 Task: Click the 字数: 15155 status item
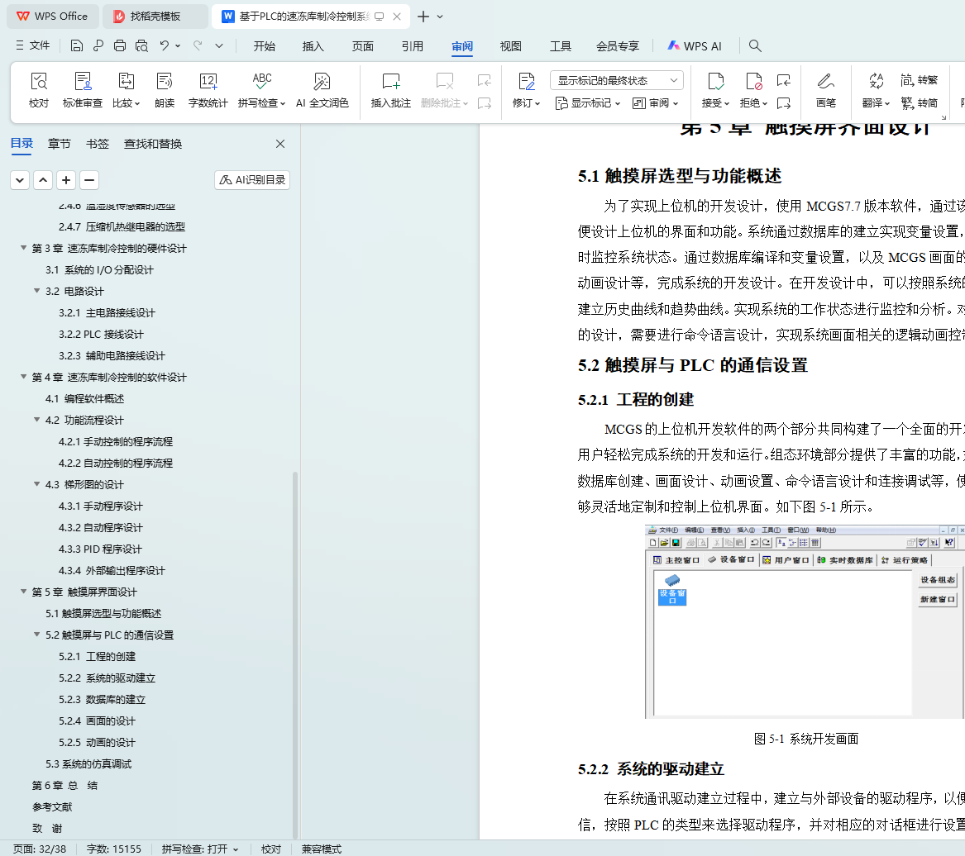pyautogui.click(x=114, y=849)
